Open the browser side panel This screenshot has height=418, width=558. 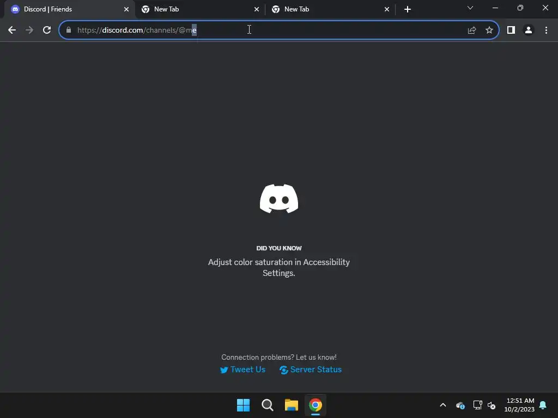click(x=511, y=30)
